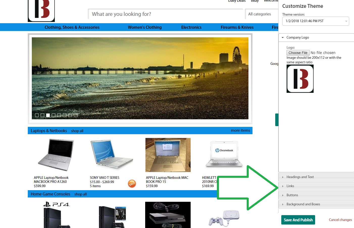Viewport: 354px width, 228px height.
Task: Open the HP Chromebook product thumbnail
Action: point(224,154)
